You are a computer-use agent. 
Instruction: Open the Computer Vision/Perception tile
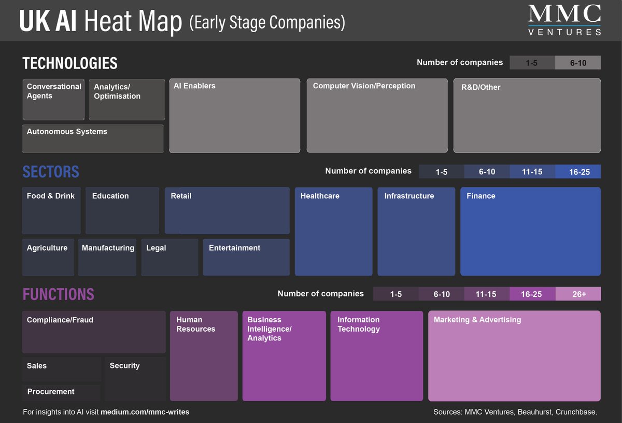[377, 115]
